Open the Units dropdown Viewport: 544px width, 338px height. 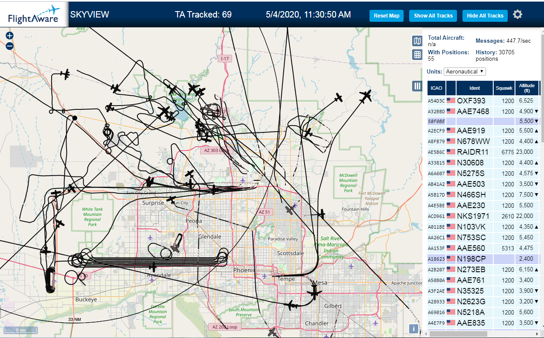pos(465,71)
